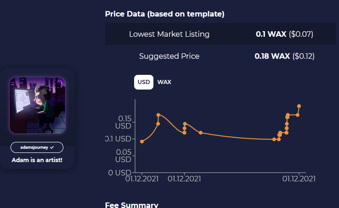The width and height of the screenshot is (339, 208).
Task: Select the isolated point before the long decline
Action: pos(201,133)
